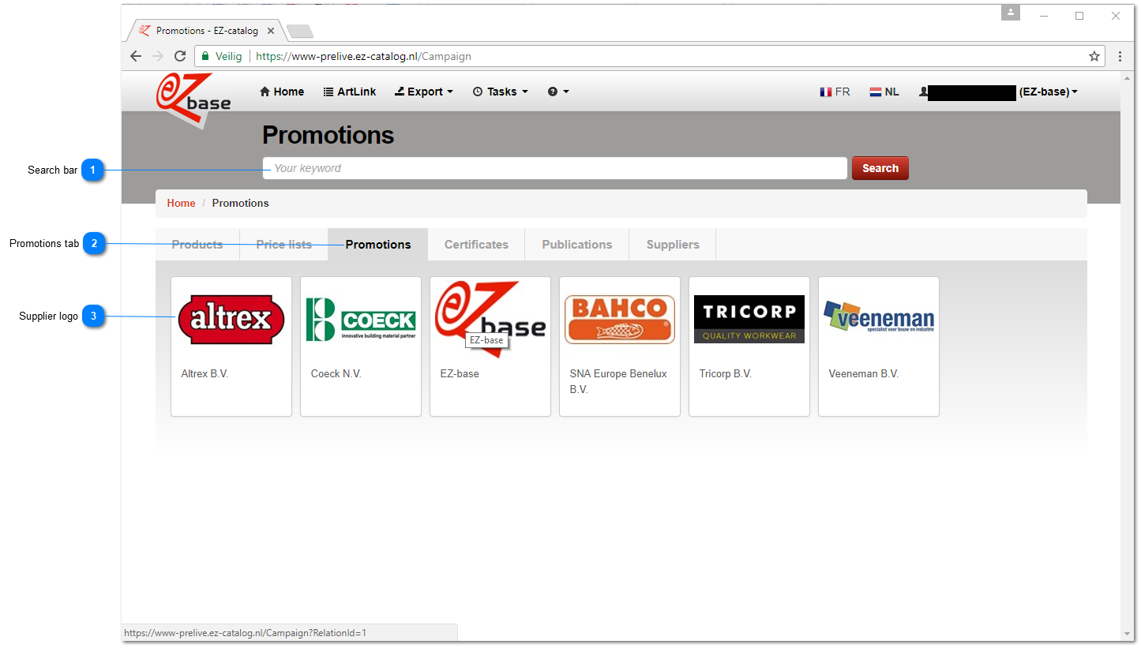Switch to the Certificates tab
This screenshot has height=648, width=1141.
[476, 245]
